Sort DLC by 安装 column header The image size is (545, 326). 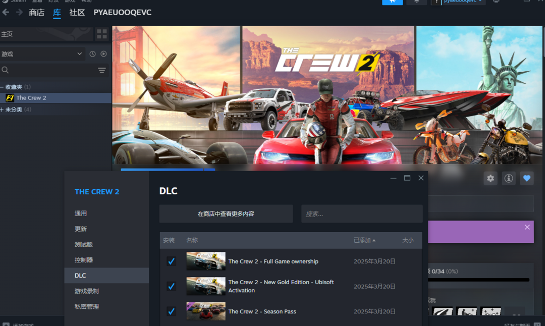169,240
